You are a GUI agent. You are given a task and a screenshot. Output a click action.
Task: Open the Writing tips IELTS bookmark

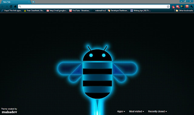click(x=141, y=11)
